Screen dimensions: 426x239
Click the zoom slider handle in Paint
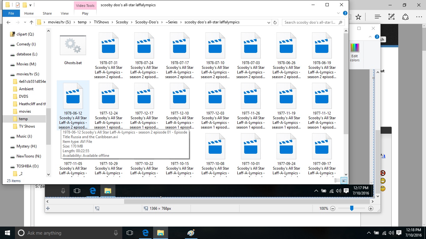tap(351, 208)
